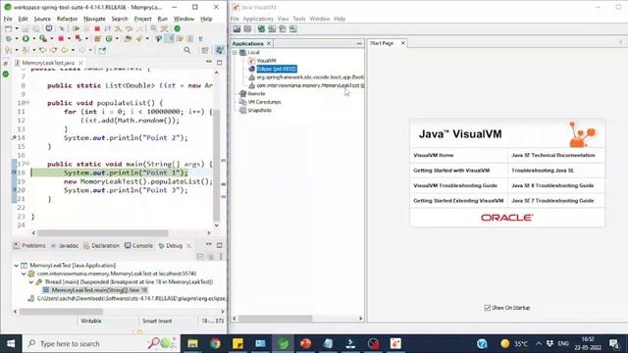Click the green Resume debug button in Eclipse

pyautogui.click(x=77, y=28)
